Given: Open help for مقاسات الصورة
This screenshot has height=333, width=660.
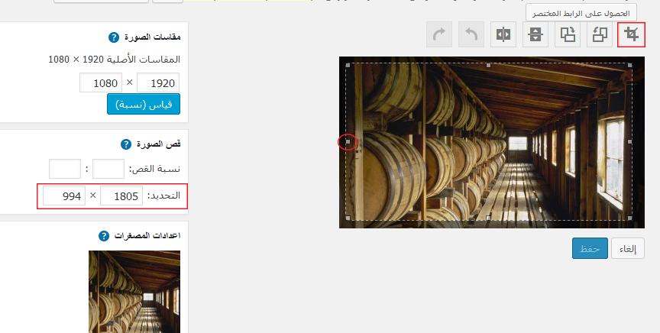Looking at the screenshot, I should pyautogui.click(x=114, y=37).
